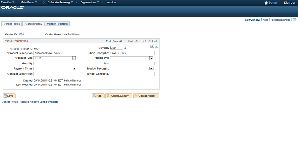Click the Home house icon
The image size is (298, 168).
[266, 3]
